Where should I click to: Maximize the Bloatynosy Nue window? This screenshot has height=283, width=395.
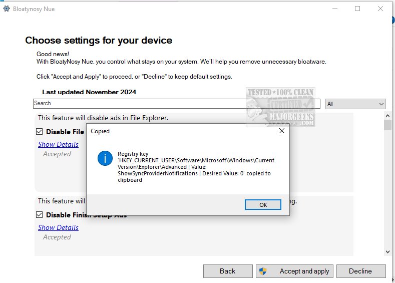click(x=357, y=9)
